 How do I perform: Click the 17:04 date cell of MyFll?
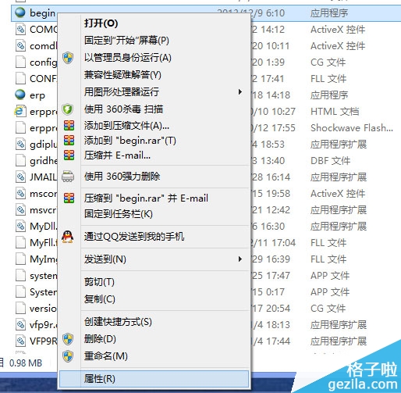click(x=273, y=242)
